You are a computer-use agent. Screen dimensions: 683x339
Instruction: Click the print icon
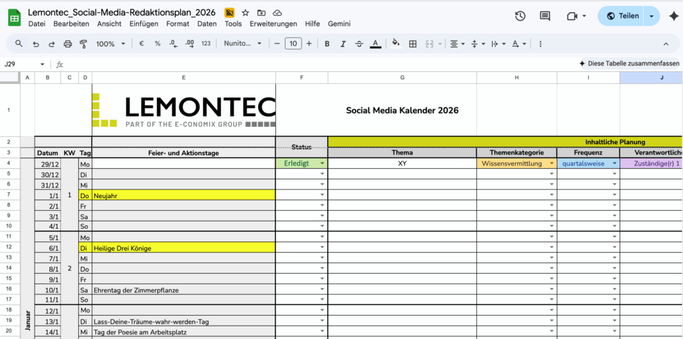click(x=67, y=44)
